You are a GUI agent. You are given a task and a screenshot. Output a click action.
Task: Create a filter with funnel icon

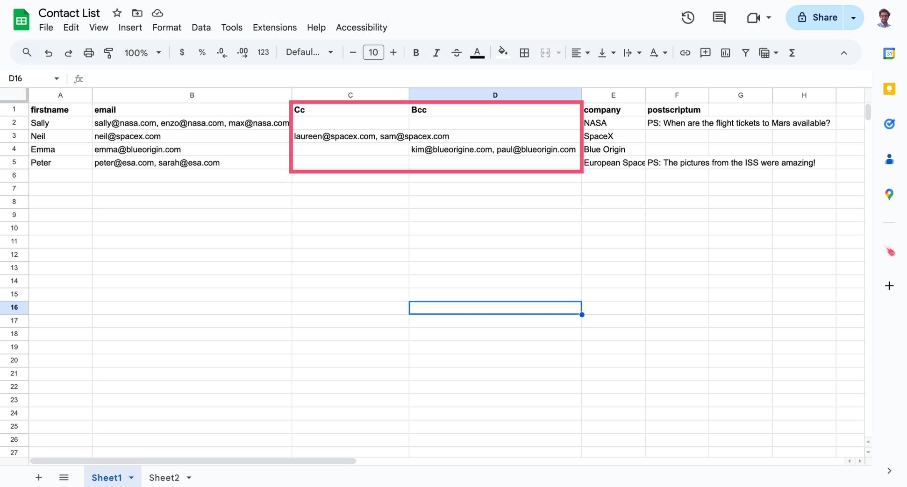(x=746, y=53)
